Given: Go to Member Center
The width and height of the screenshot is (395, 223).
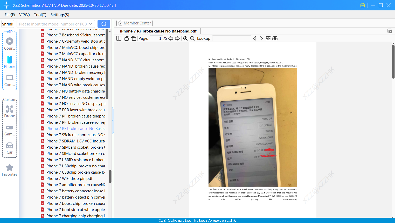Looking at the screenshot, I should [134, 23].
